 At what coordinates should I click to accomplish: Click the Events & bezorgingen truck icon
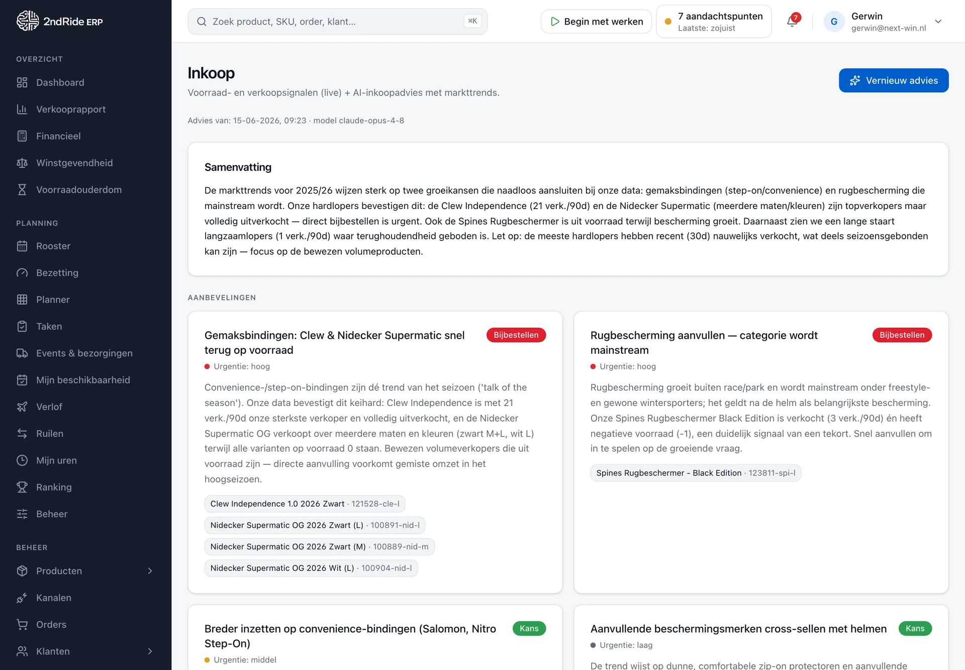tap(22, 353)
